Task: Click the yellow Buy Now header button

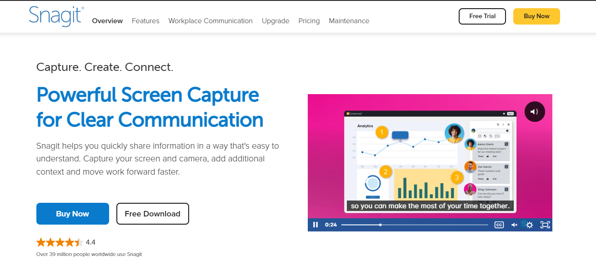Action: tap(536, 16)
